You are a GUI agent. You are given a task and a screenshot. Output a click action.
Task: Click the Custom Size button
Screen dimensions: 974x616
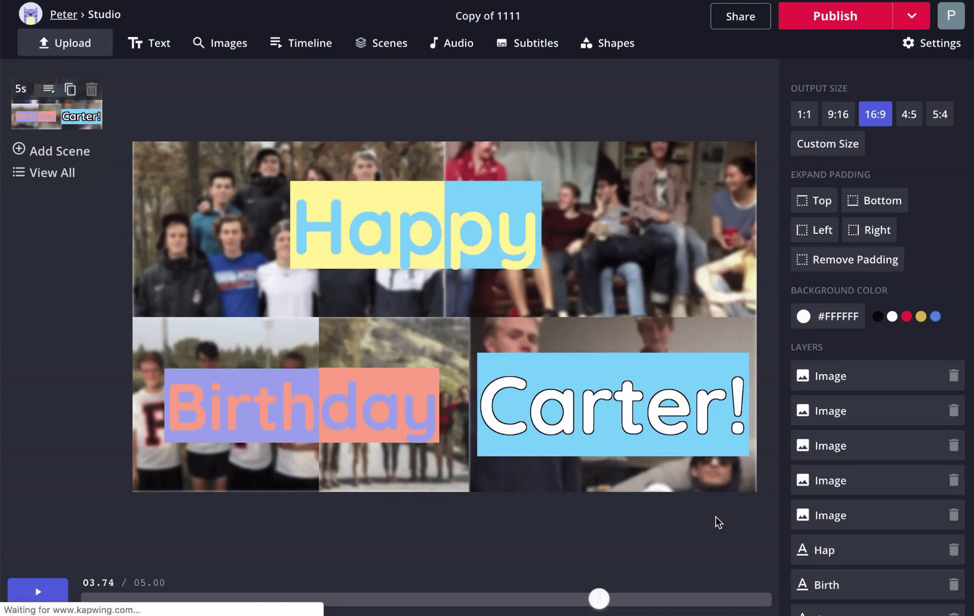point(827,144)
